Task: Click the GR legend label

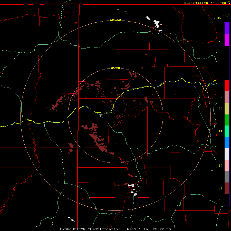Action: [x=220, y=97]
